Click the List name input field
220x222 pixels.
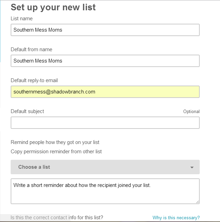105,30
